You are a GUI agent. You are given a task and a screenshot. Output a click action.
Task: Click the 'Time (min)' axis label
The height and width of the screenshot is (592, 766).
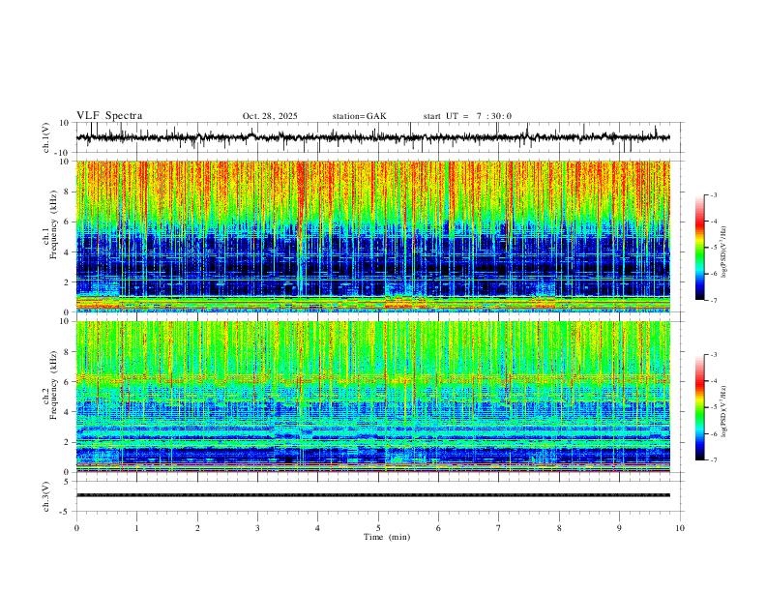point(387,537)
